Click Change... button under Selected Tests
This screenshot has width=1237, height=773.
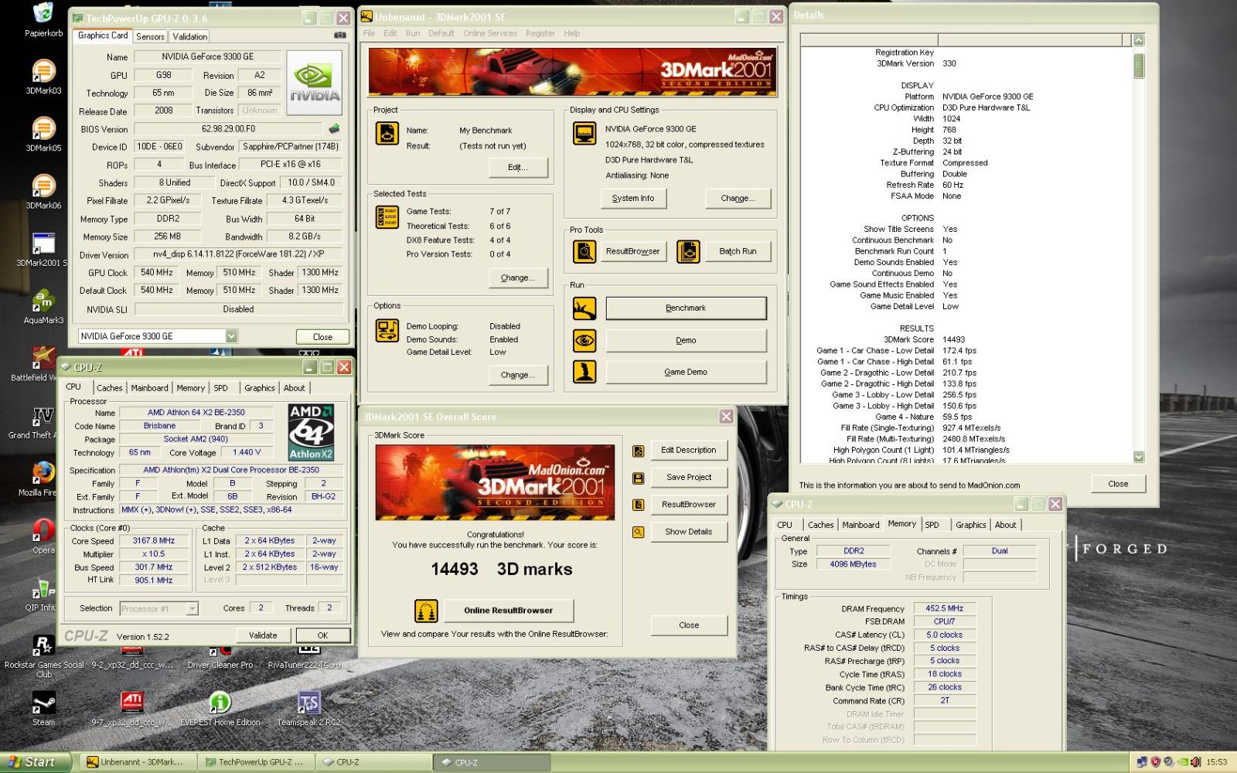pos(518,278)
